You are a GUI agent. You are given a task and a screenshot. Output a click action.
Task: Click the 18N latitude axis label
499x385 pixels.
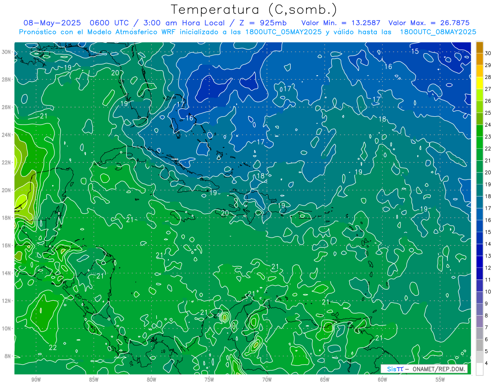tap(7, 218)
